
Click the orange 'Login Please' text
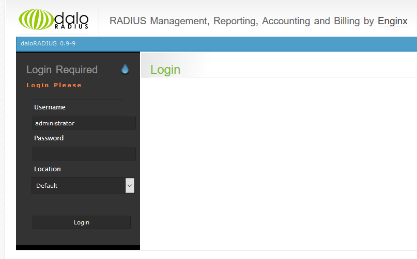[x=54, y=85]
